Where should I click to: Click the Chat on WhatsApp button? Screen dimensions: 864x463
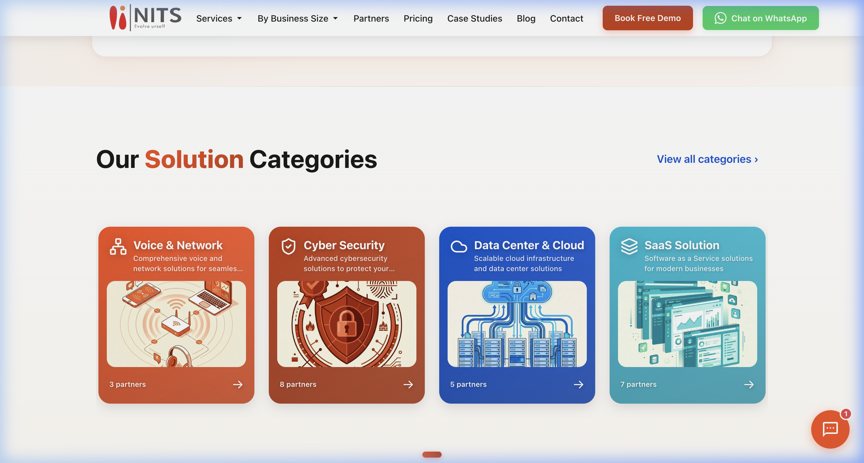click(760, 18)
